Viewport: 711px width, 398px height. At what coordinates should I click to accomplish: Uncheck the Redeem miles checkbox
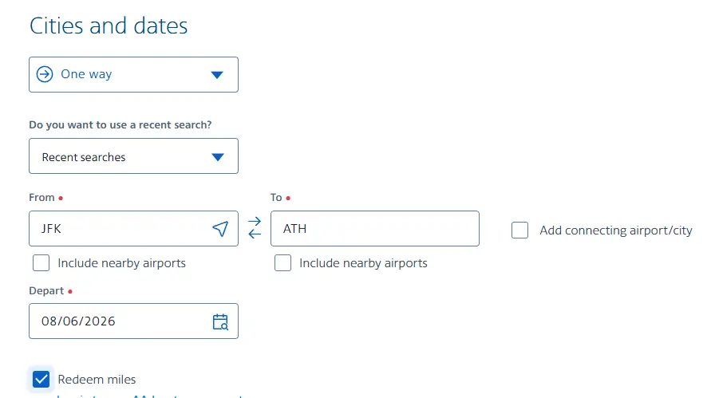(41, 380)
